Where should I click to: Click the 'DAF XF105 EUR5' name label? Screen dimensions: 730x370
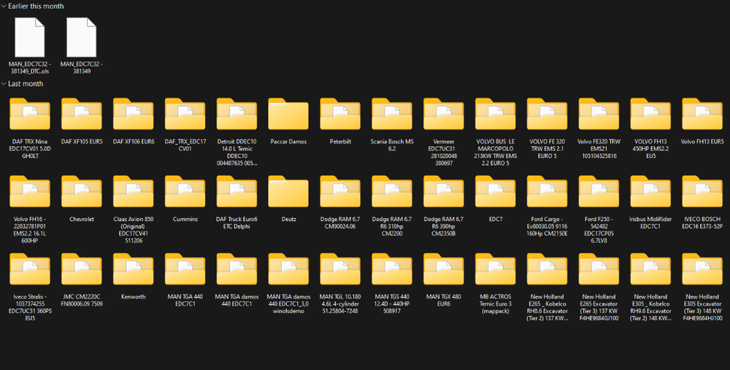click(82, 142)
